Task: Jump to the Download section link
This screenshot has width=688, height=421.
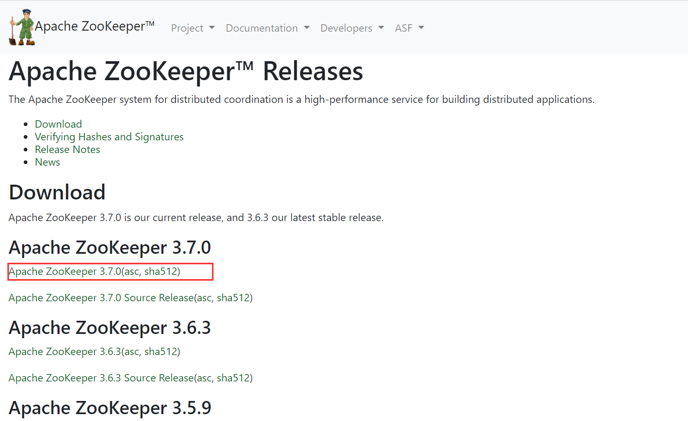Action: (x=59, y=124)
